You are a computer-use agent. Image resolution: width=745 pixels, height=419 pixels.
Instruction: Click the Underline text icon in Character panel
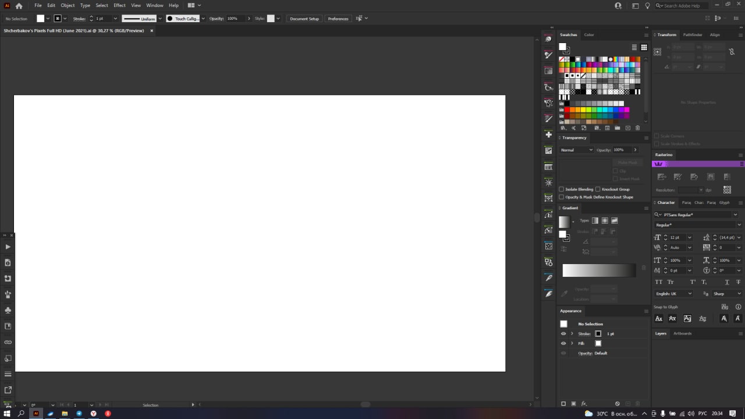tap(727, 282)
